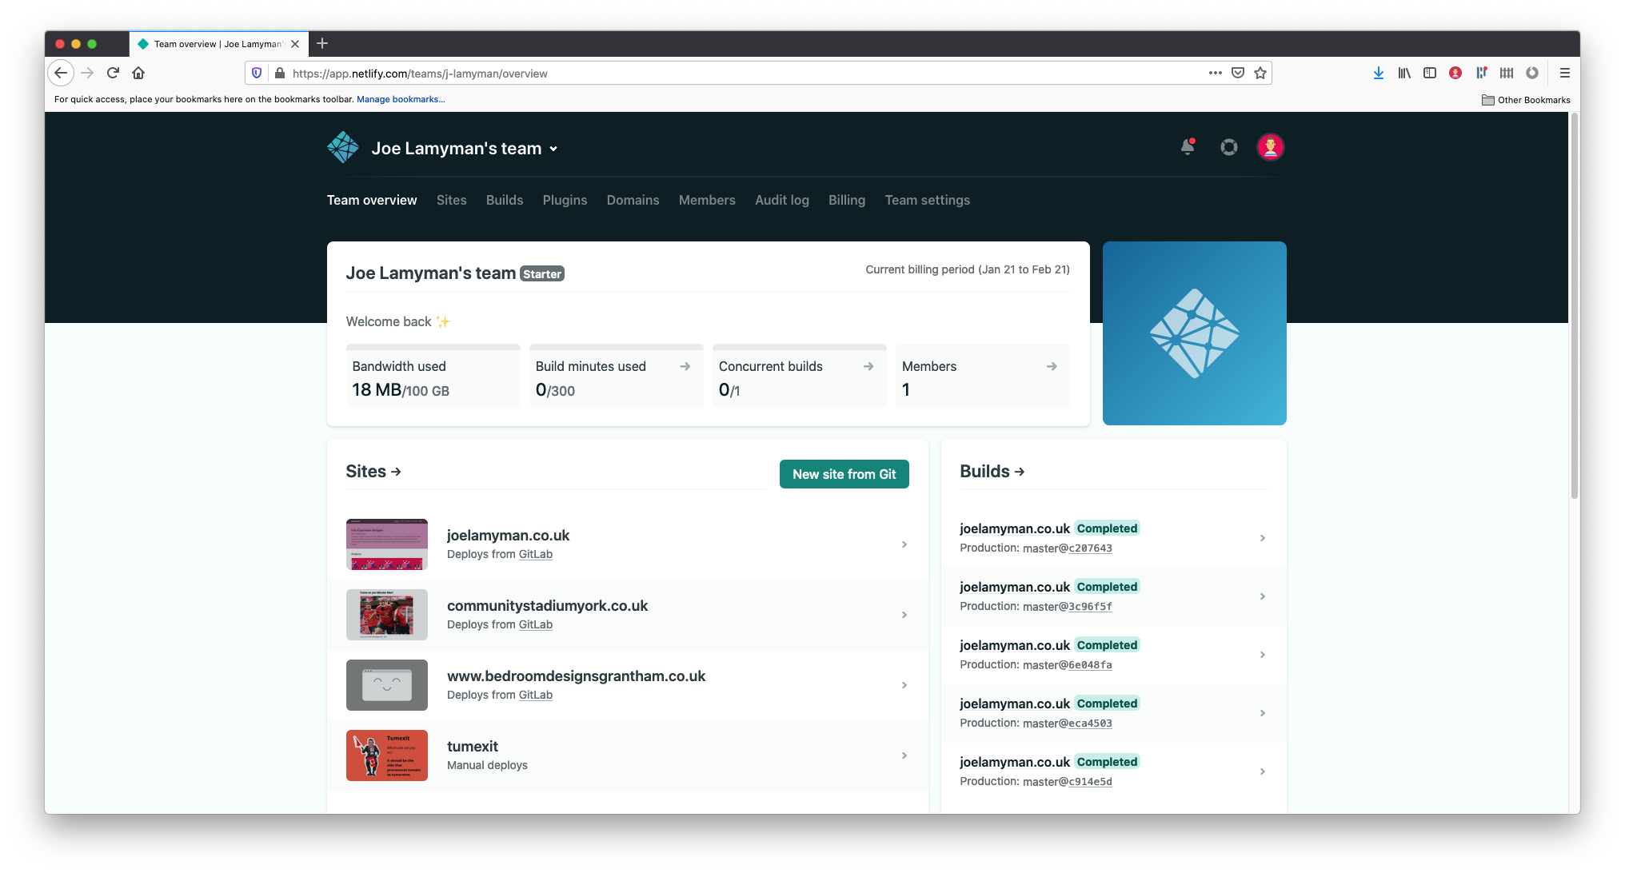Click commit c207643 link
The height and width of the screenshot is (873, 1625).
(1090, 548)
